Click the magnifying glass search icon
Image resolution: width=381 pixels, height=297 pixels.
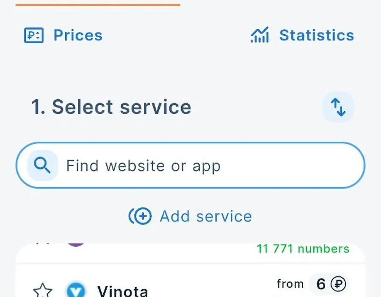click(x=42, y=165)
